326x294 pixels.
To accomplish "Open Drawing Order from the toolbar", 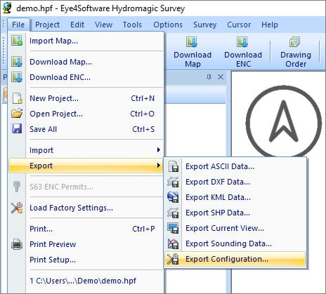I will pos(296,52).
